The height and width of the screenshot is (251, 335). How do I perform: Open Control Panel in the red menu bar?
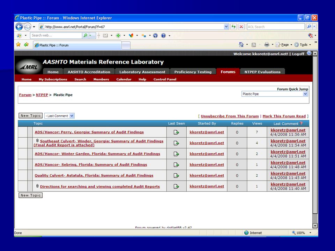pos(165,79)
